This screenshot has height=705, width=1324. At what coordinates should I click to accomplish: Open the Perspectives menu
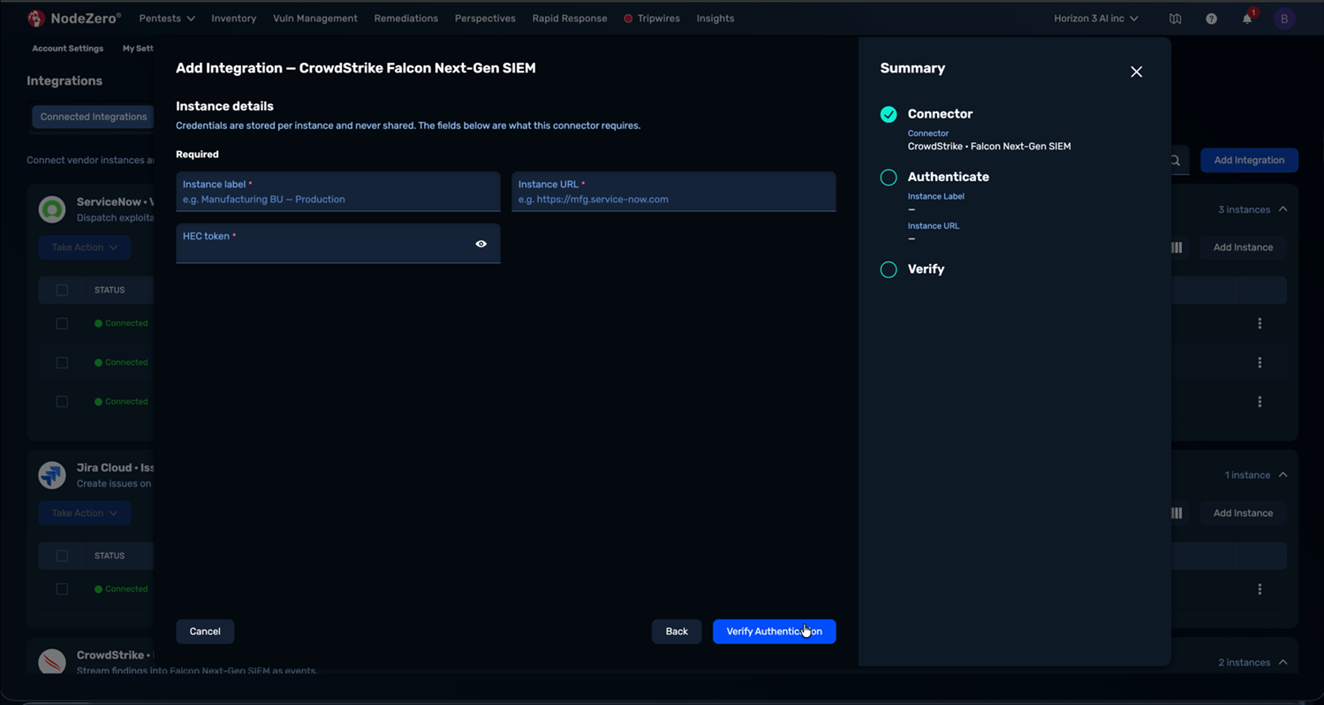tap(485, 19)
